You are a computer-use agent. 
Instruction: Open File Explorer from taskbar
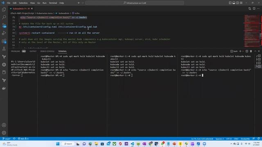click(x=96, y=144)
